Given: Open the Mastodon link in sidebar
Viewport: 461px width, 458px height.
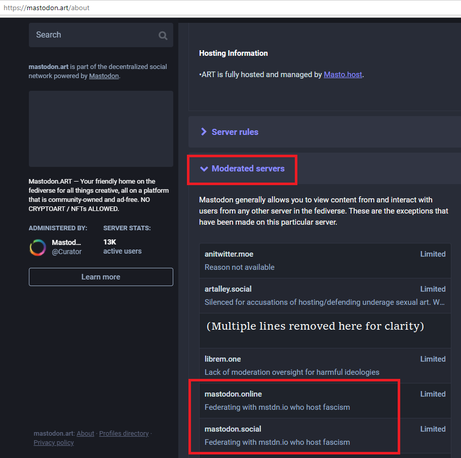Looking at the screenshot, I should [x=104, y=76].
